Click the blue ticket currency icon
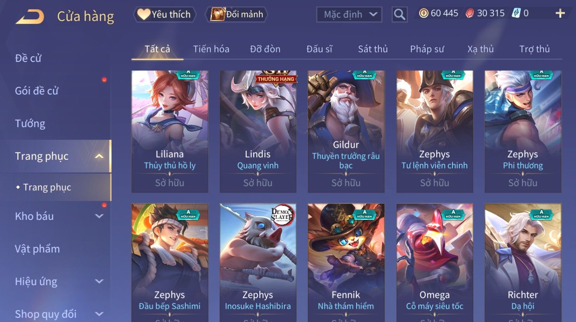576x322 pixels. click(516, 13)
